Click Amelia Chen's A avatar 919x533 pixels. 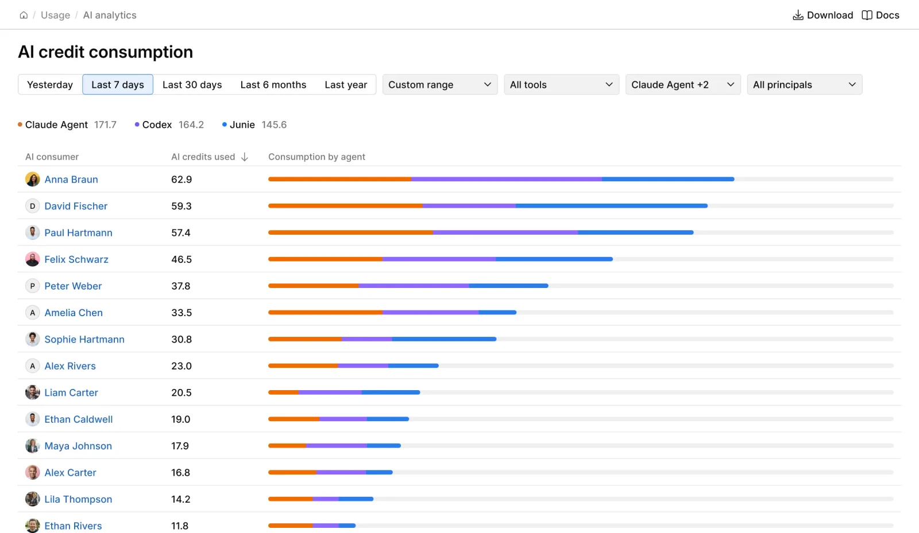click(33, 313)
